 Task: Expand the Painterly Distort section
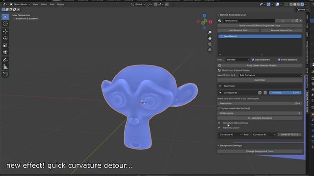click(219, 128)
